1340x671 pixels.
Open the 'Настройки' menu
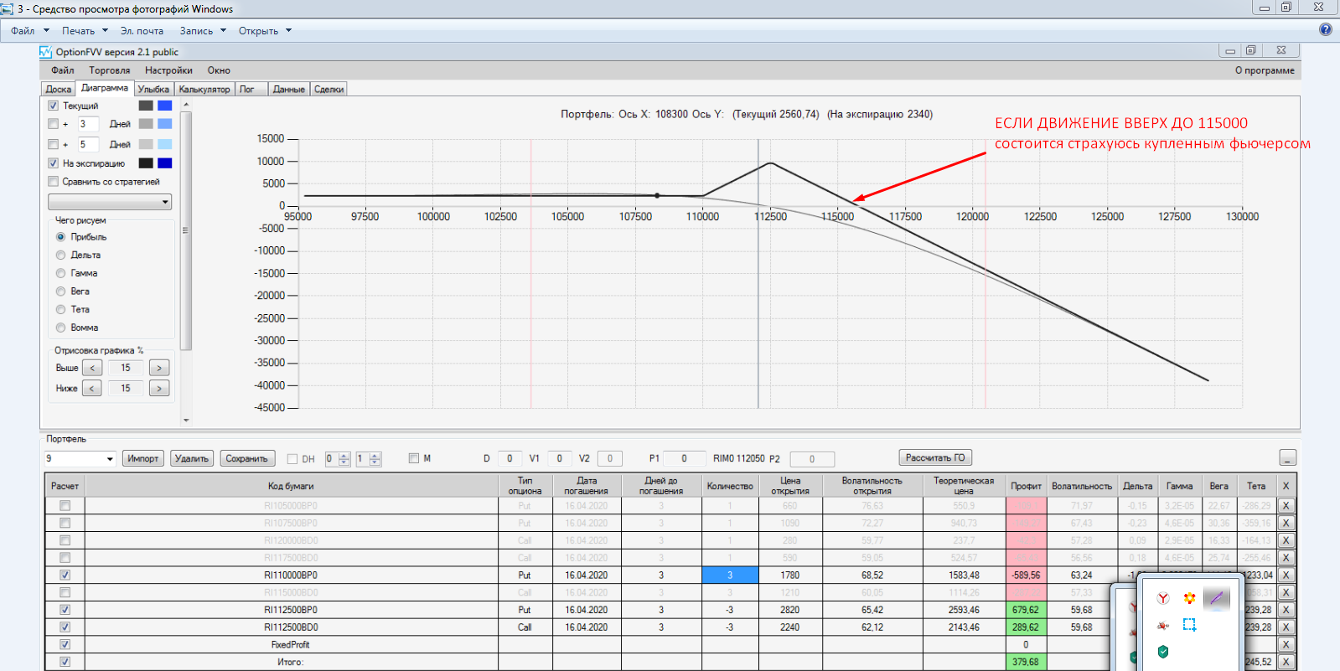click(x=168, y=70)
